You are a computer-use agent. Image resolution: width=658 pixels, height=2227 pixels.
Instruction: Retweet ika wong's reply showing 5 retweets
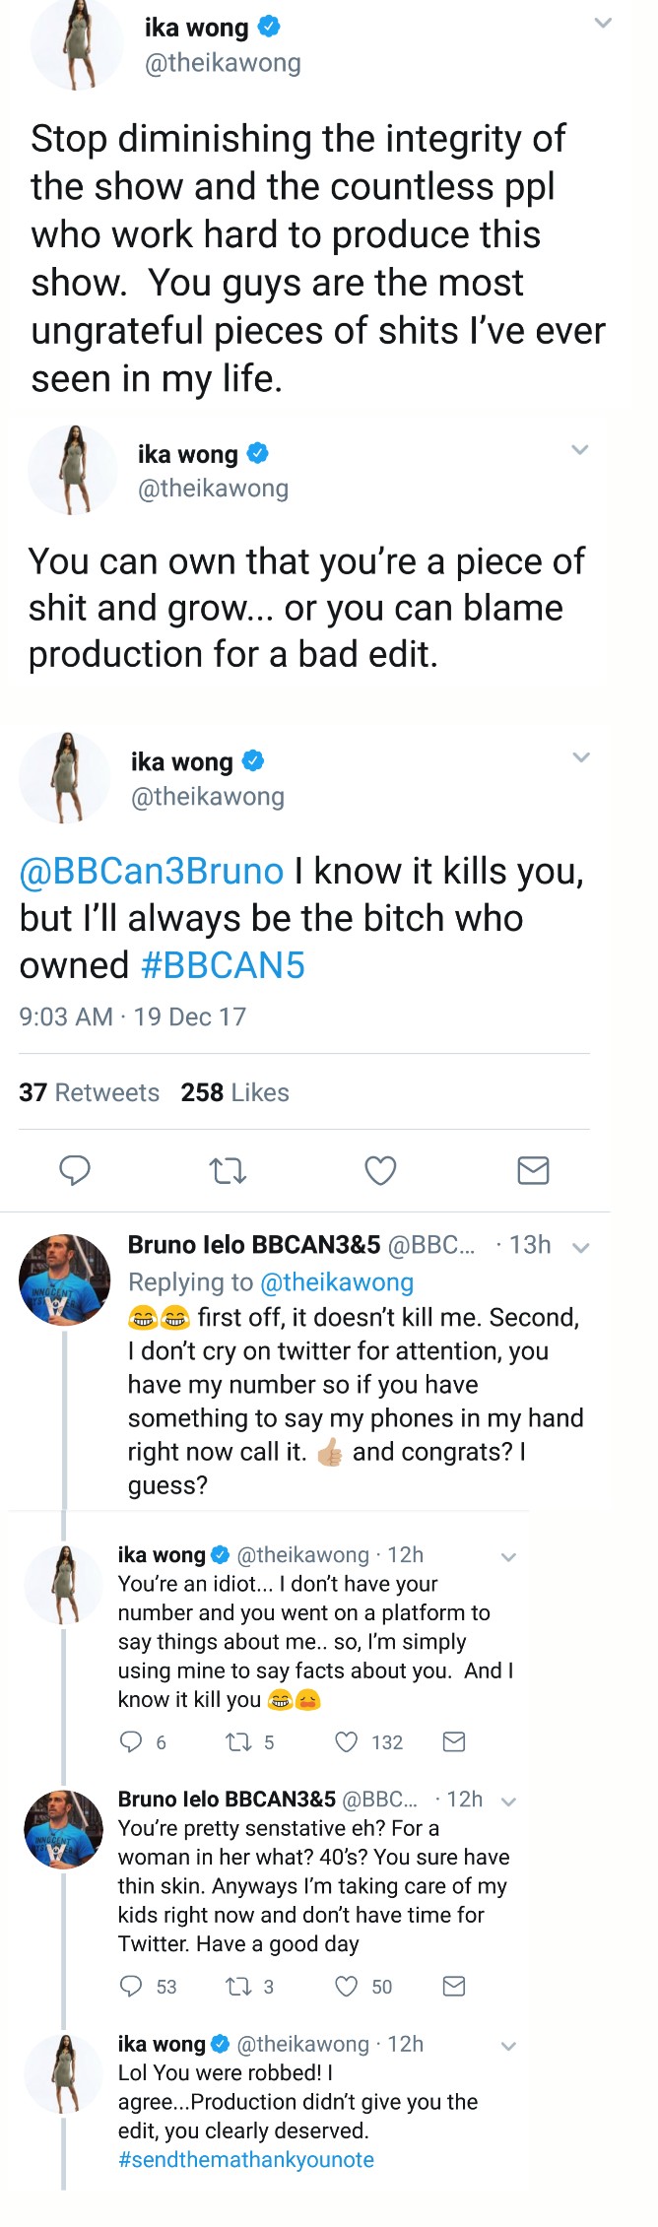(x=239, y=1741)
